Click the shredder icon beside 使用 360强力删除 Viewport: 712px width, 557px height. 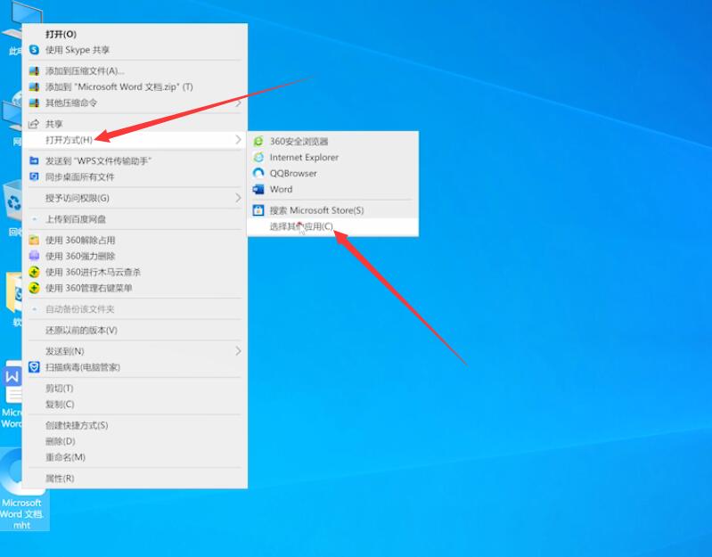tap(34, 256)
